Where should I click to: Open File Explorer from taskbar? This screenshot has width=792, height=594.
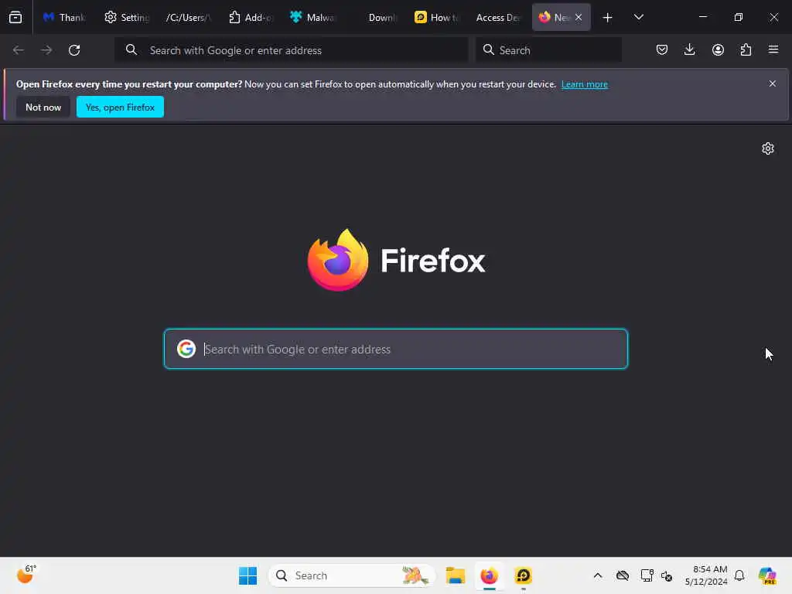click(455, 575)
